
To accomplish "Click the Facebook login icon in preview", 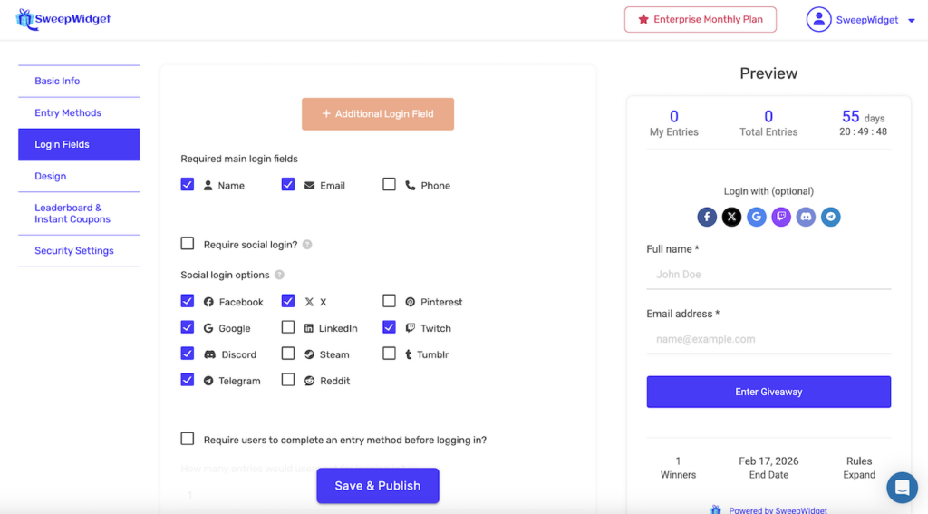I will pyautogui.click(x=707, y=217).
